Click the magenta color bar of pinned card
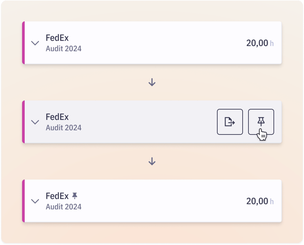 tap(23, 201)
